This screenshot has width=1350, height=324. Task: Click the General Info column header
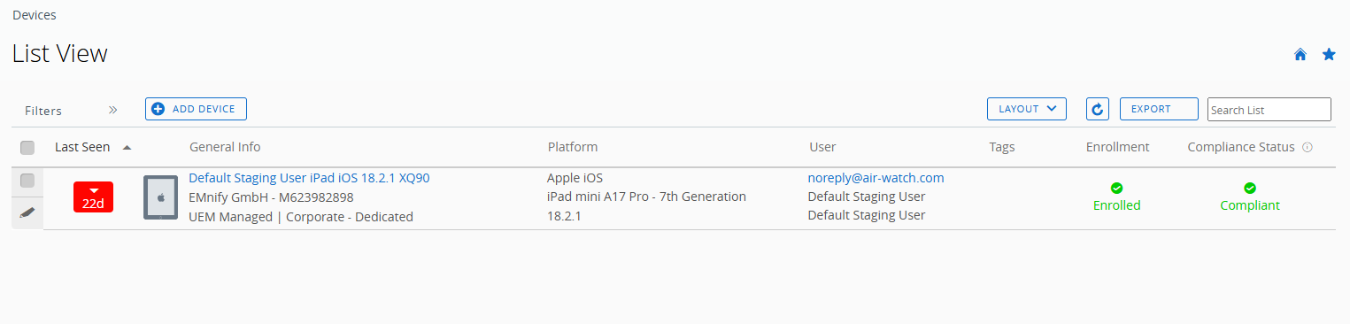pos(225,147)
